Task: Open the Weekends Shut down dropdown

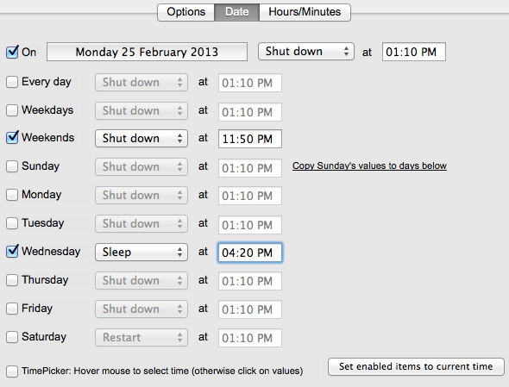Action: click(141, 139)
